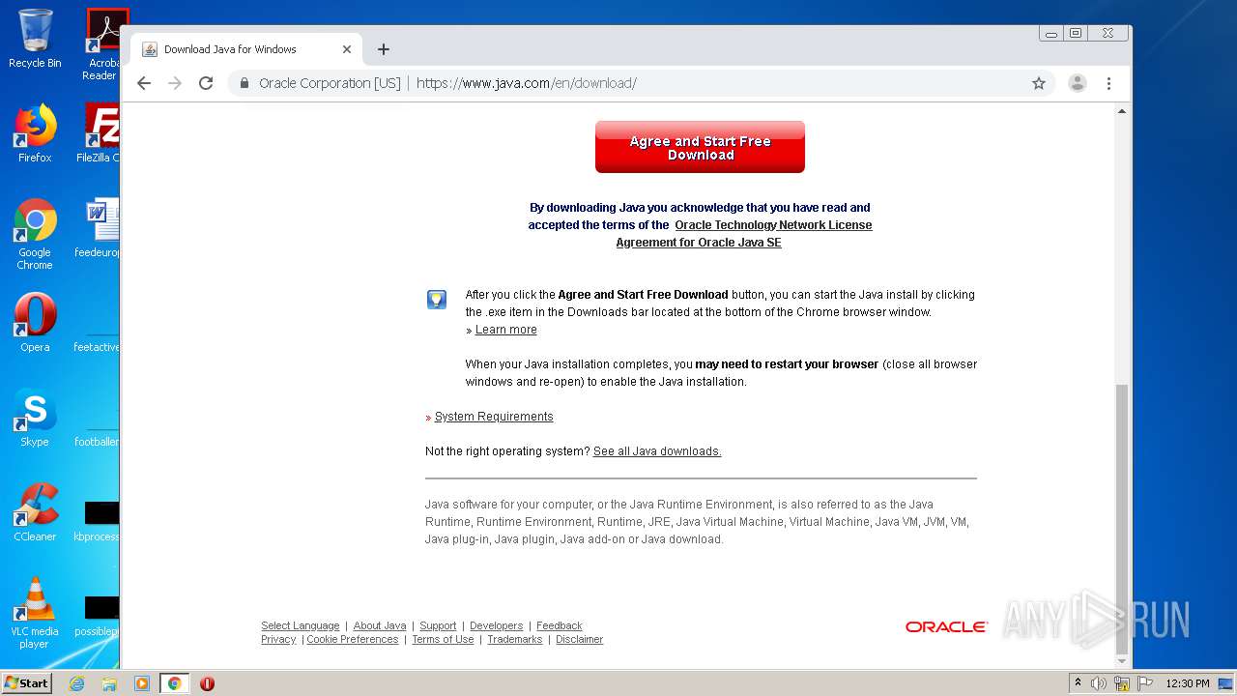Select the CCleaner desktop icon
This screenshot has height=696, width=1237.
[x=35, y=512]
